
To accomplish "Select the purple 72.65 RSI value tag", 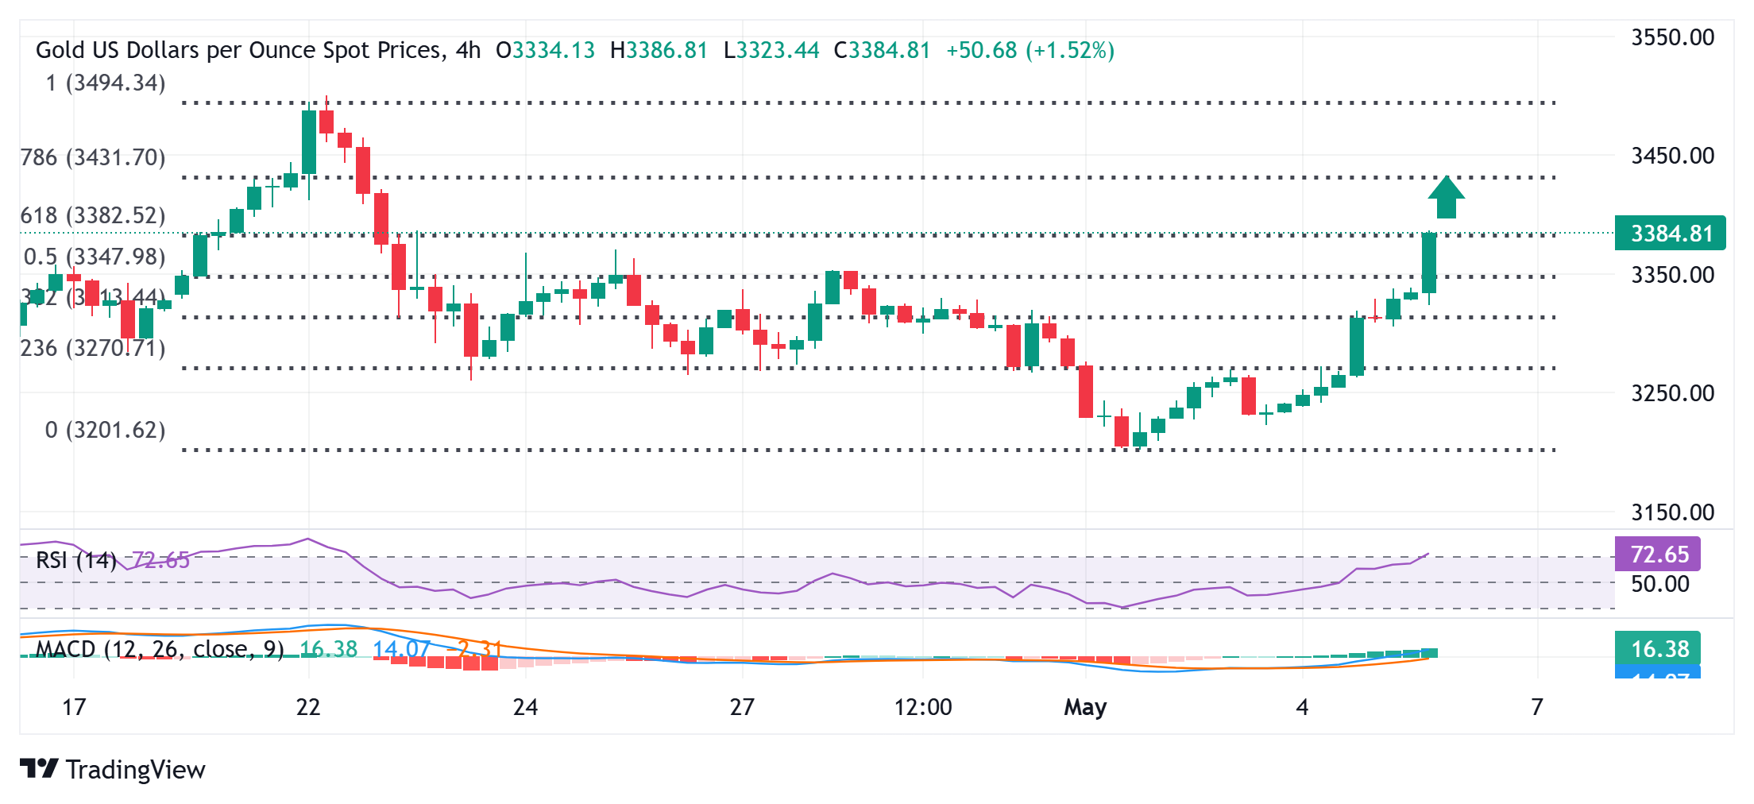I will point(1657,554).
